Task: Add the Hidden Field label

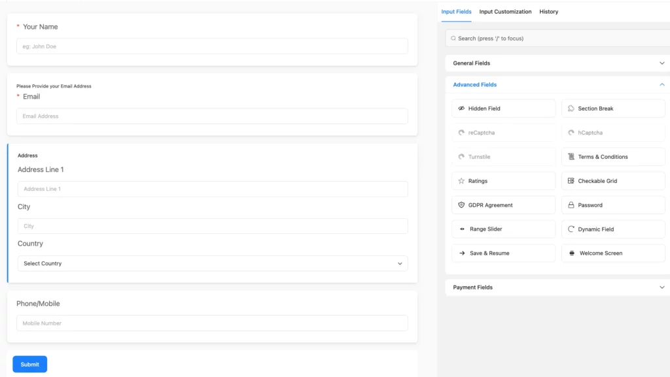Action: tap(484, 108)
